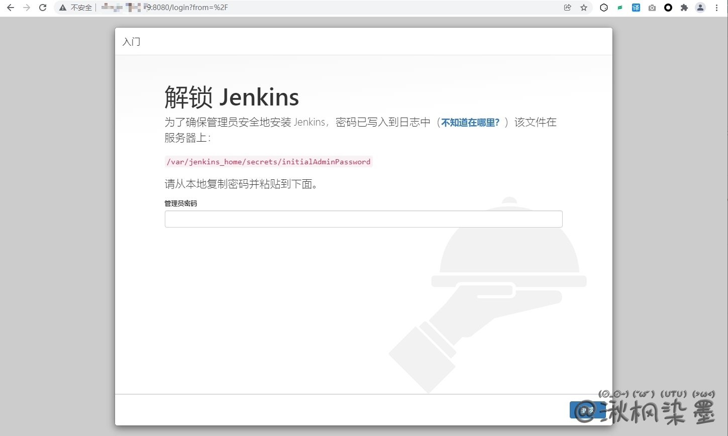Viewport: 728px width, 436px height.
Task: Click the initialAdminPassword file path text
Action: pos(268,162)
